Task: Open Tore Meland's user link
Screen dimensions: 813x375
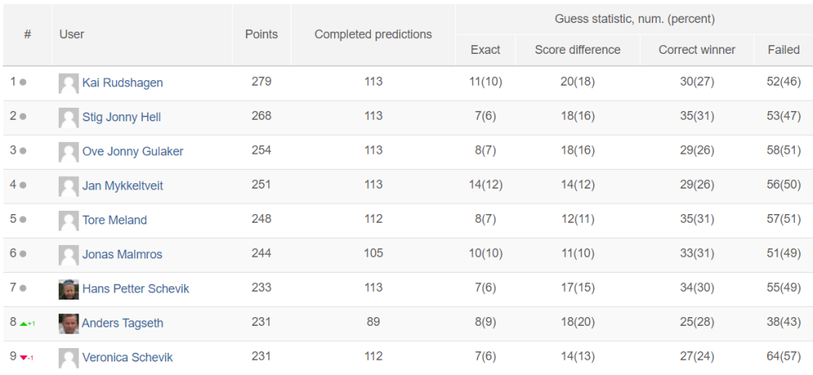Action: tap(114, 220)
